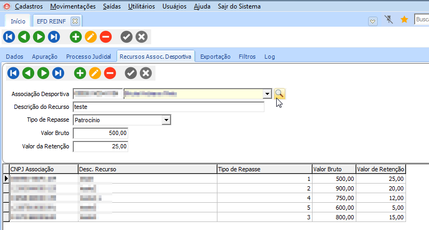
Task: Click the row selector arrow of first grid row
Action: [6, 179]
